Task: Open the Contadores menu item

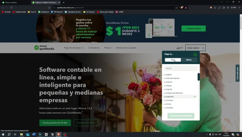Action: coord(94,48)
